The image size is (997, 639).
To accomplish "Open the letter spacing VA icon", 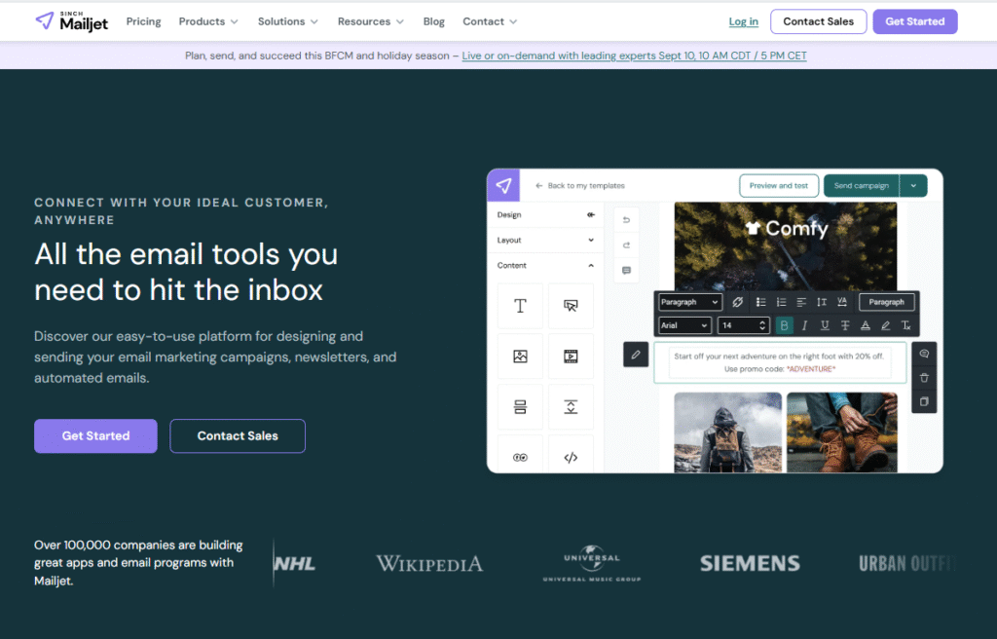I will (x=842, y=302).
